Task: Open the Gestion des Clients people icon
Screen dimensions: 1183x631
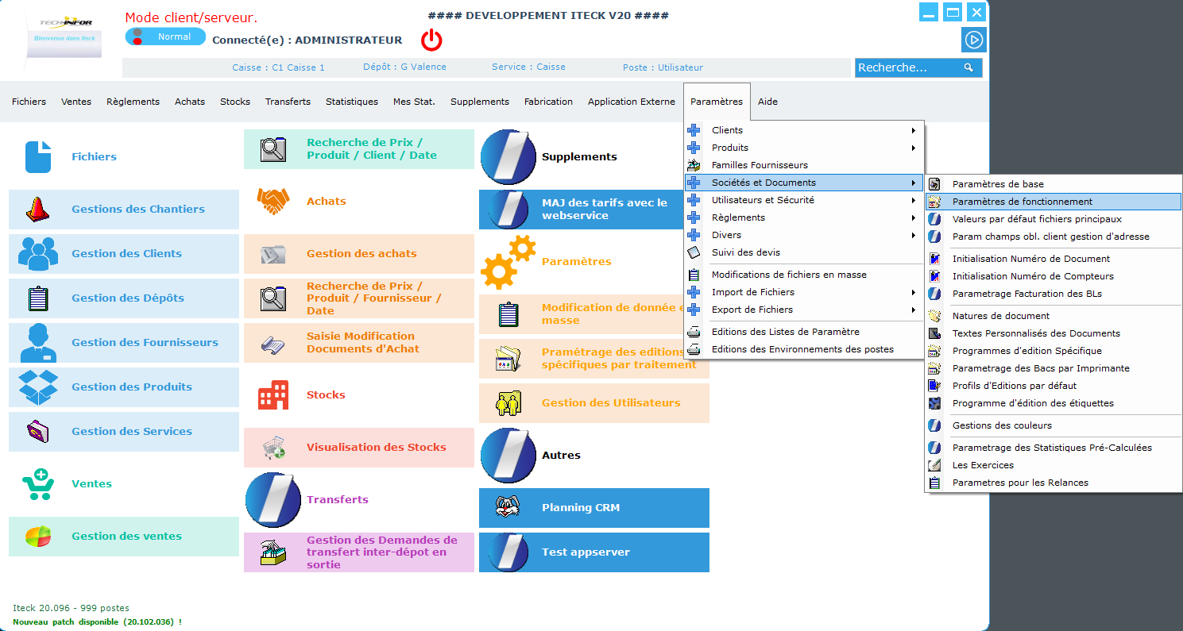Action: [x=37, y=254]
